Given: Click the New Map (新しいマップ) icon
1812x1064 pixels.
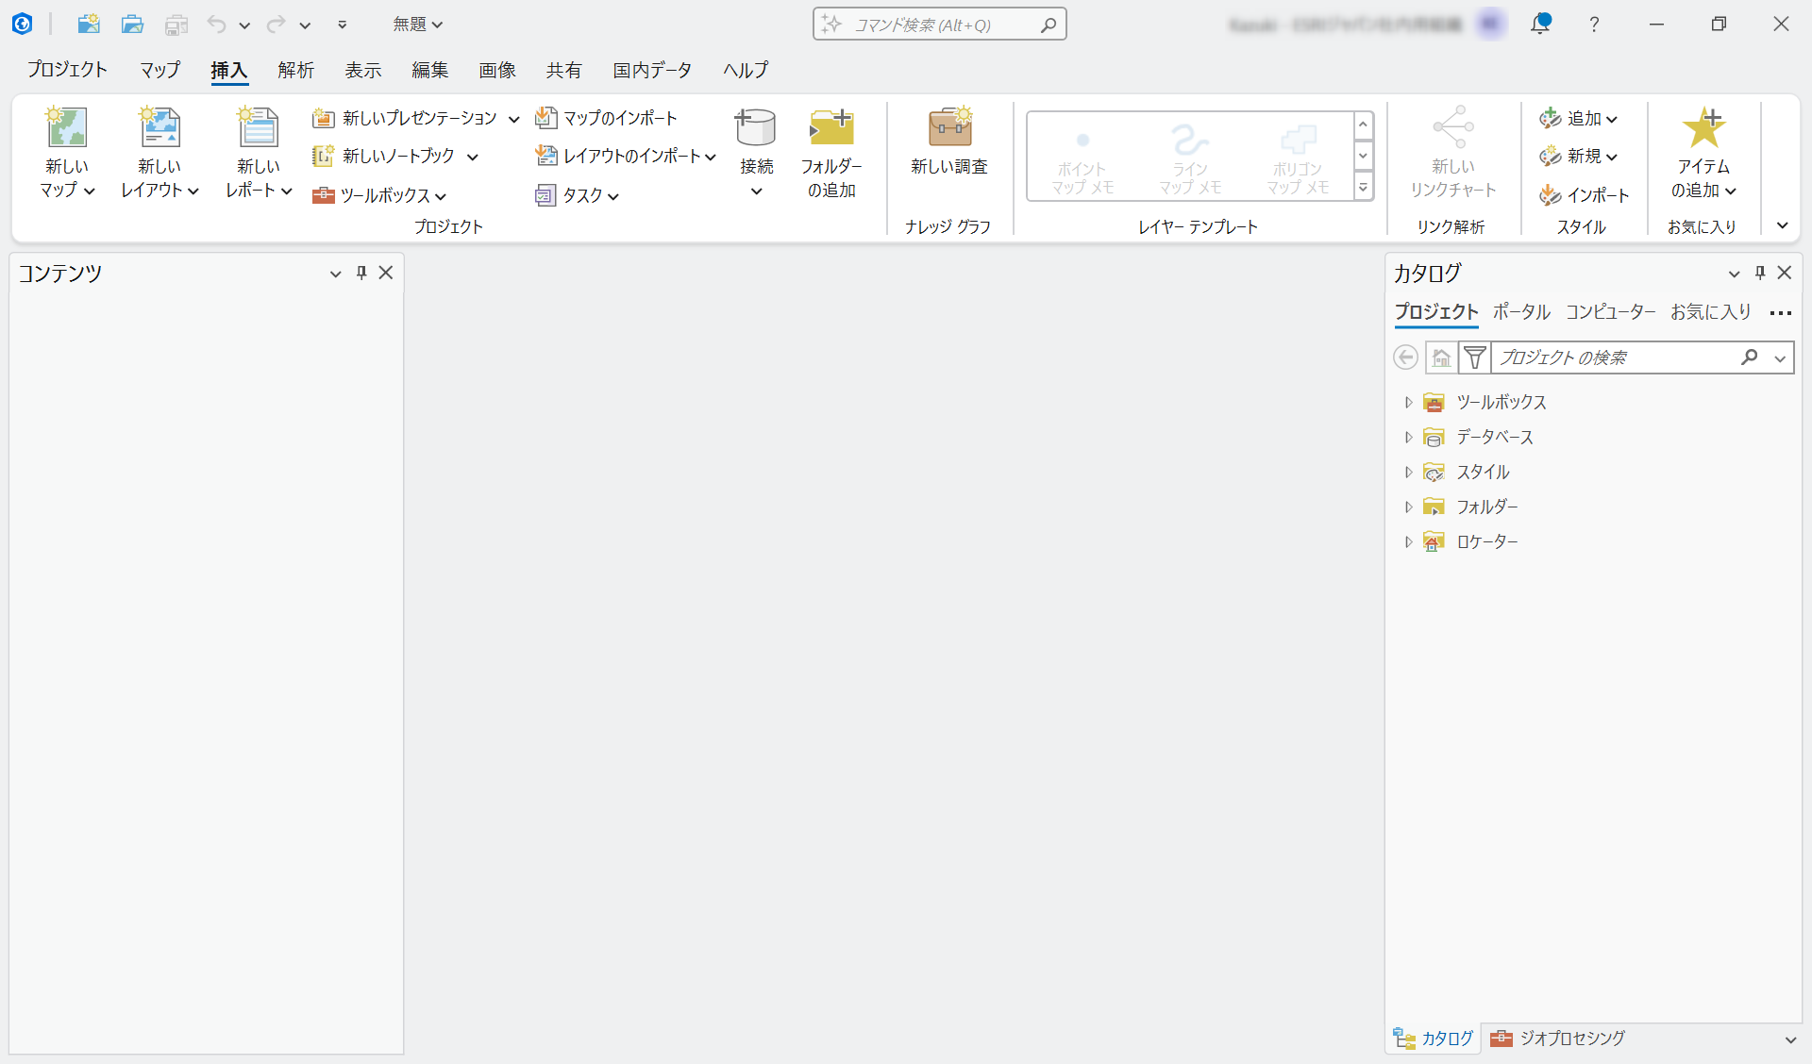Looking at the screenshot, I should click(x=67, y=127).
